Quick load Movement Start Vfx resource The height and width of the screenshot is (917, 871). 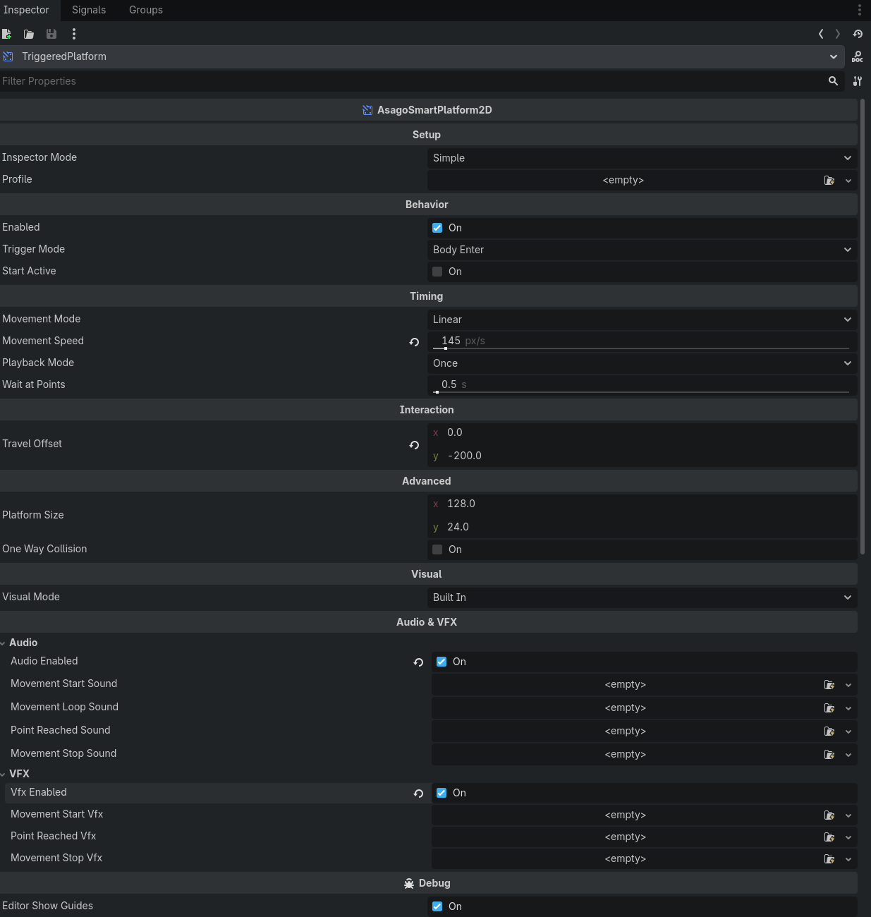pyautogui.click(x=829, y=815)
